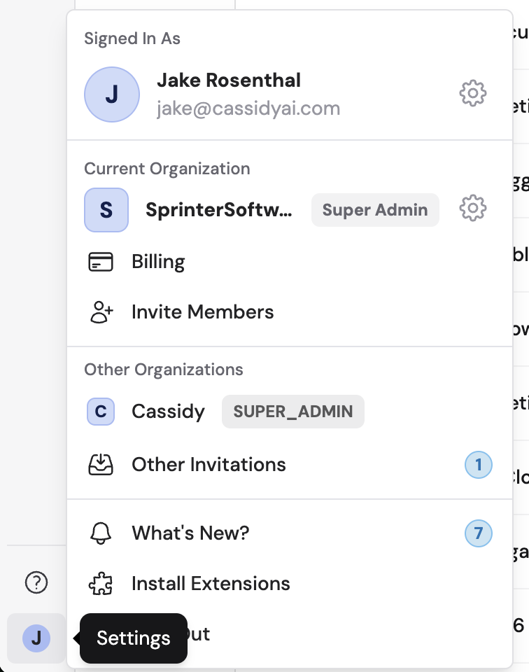Click Jake Rosenthal's avatar circle
The image size is (529, 672).
[x=112, y=94]
